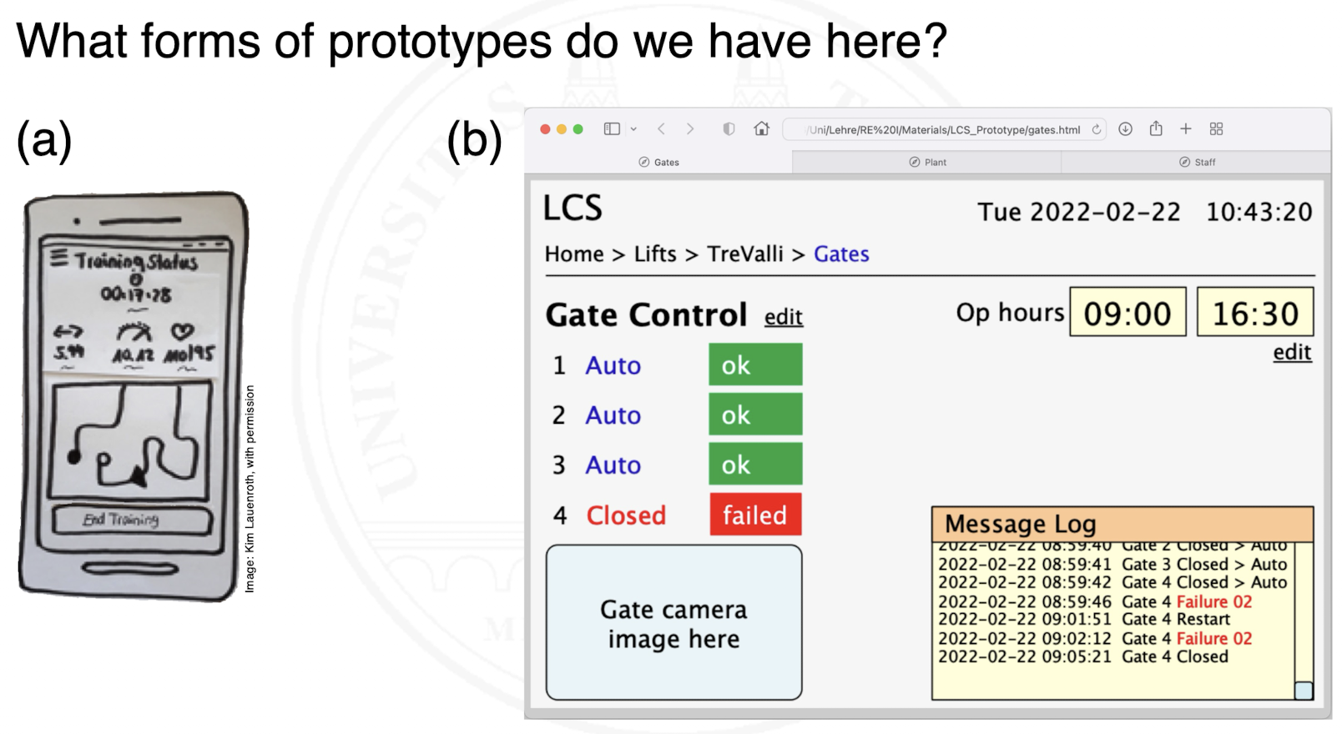Click the edit link under Op hours
1342x734 pixels.
click(x=1291, y=353)
